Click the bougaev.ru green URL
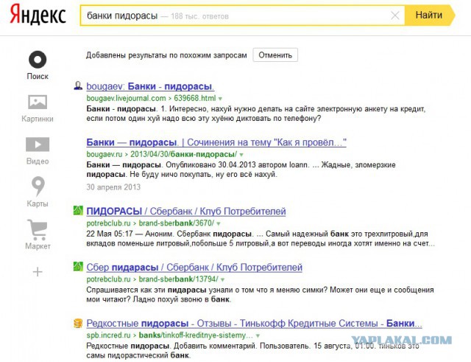471x362 pixels. click(162, 154)
